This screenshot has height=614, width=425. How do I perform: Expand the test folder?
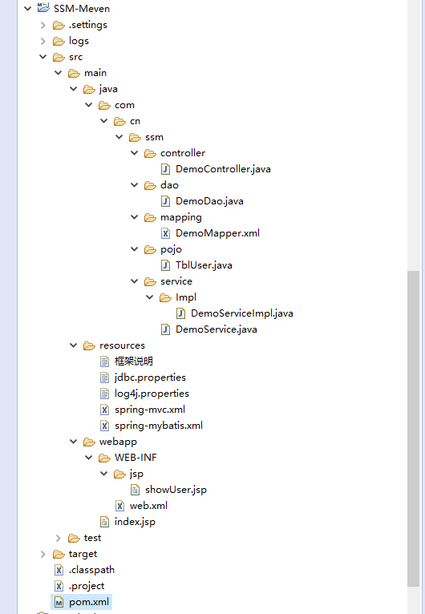[59, 539]
